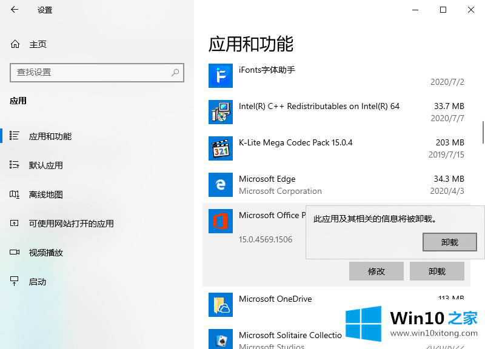Select the Microsoft Edge entry
Viewport: 485px width, 349px height.
(x=336, y=185)
